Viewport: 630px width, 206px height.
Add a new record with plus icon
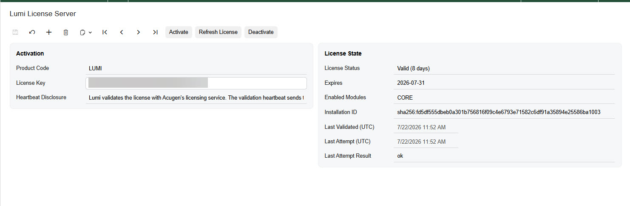(49, 32)
